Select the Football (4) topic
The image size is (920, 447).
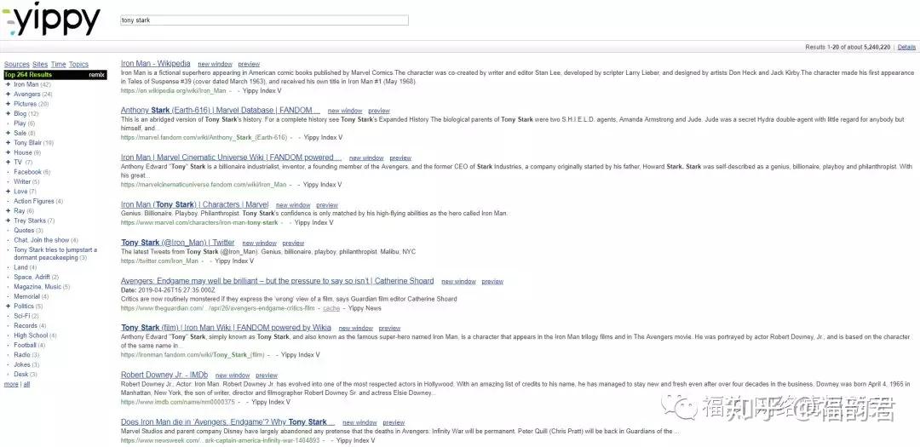pyautogui.click(x=29, y=345)
